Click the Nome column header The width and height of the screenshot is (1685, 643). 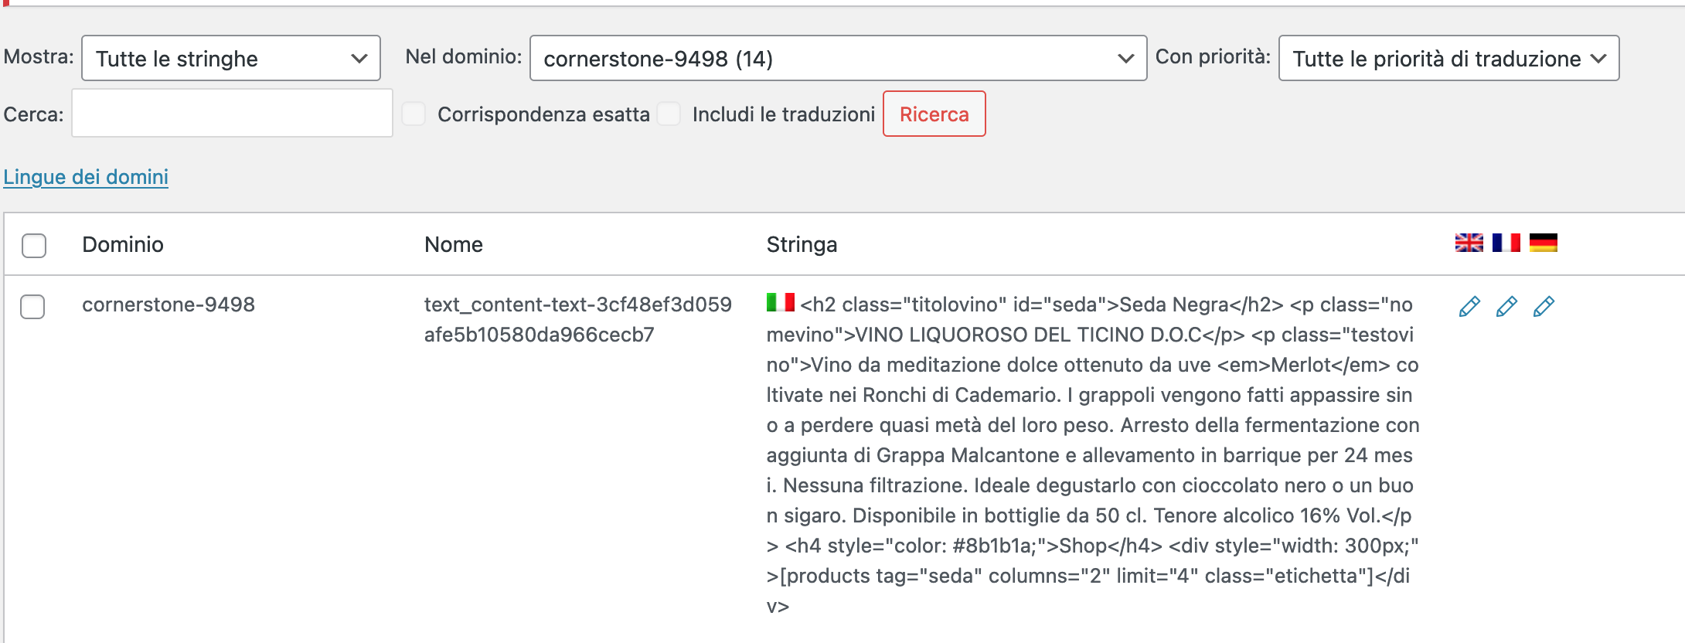point(454,245)
